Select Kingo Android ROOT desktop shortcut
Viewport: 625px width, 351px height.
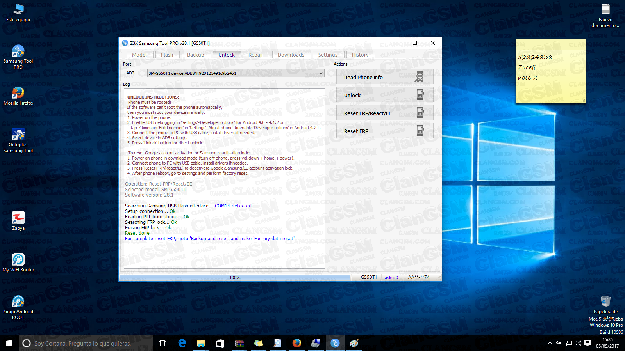pos(18,308)
